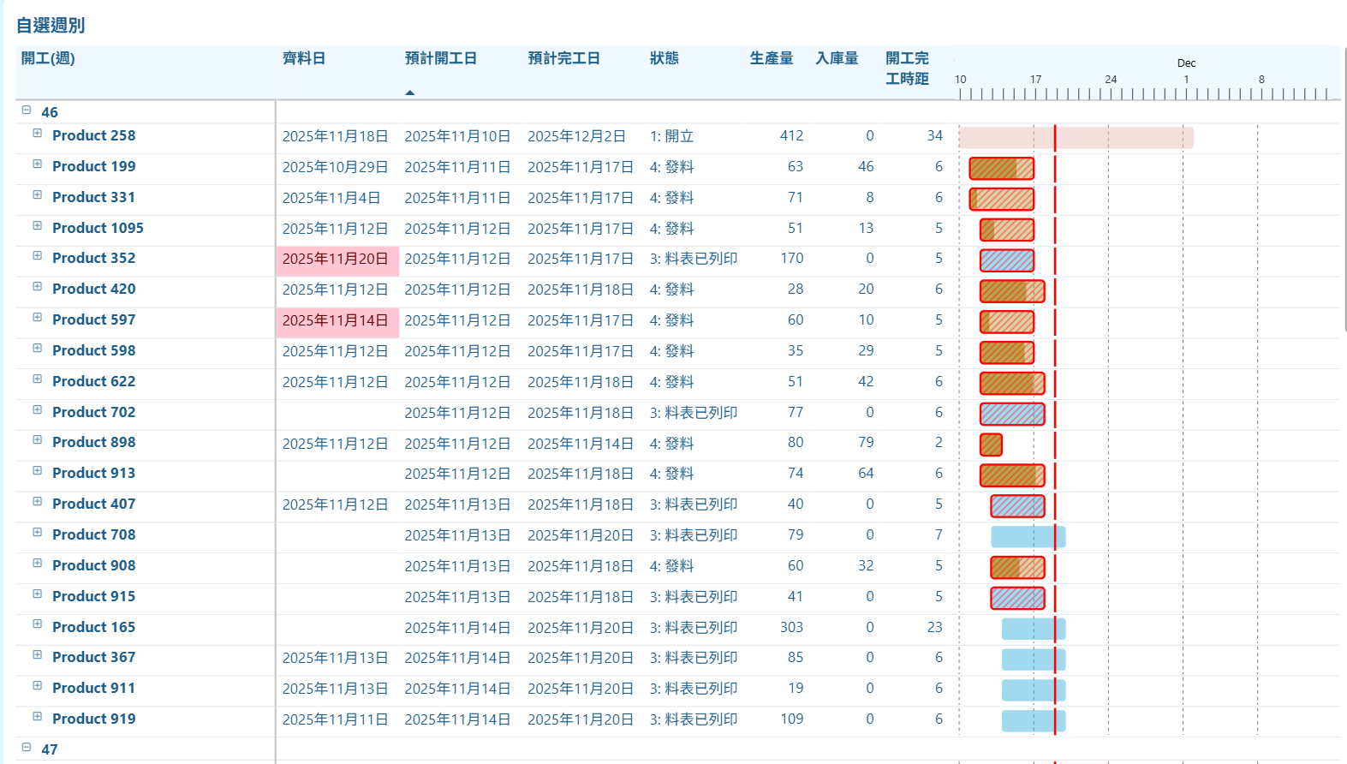
Task: Click 2025年11月11日 material date of Product 919
Action: (336, 719)
